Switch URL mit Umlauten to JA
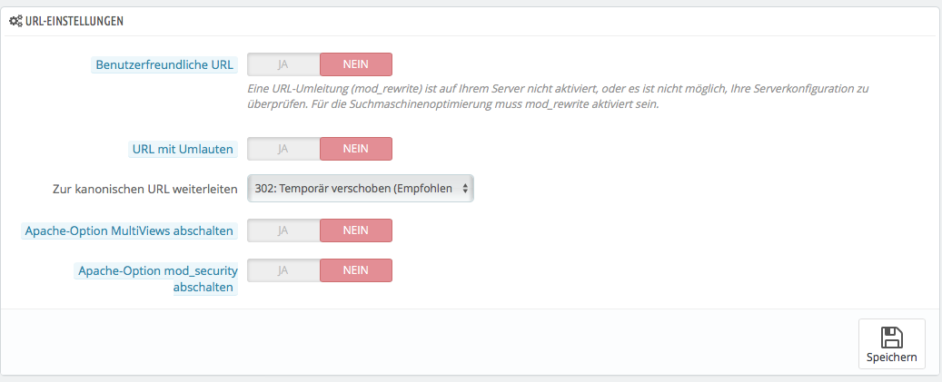942x382 pixels. [x=283, y=149]
